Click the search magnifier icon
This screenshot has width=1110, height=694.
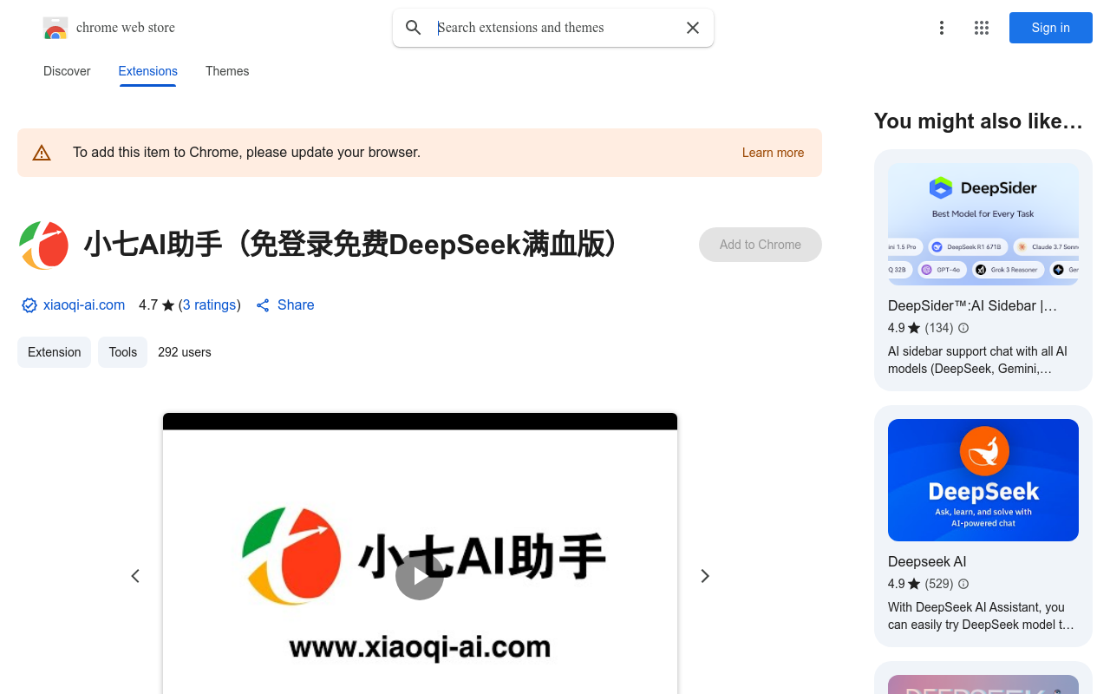414,28
